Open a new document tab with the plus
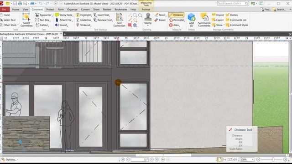The height and width of the screenshot is (164, 292). click(x=65, y=34)
